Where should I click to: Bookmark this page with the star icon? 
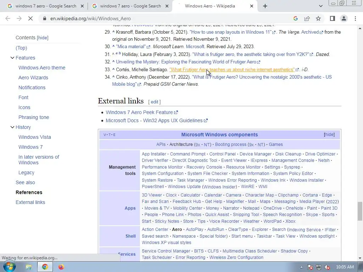[318, 18]
